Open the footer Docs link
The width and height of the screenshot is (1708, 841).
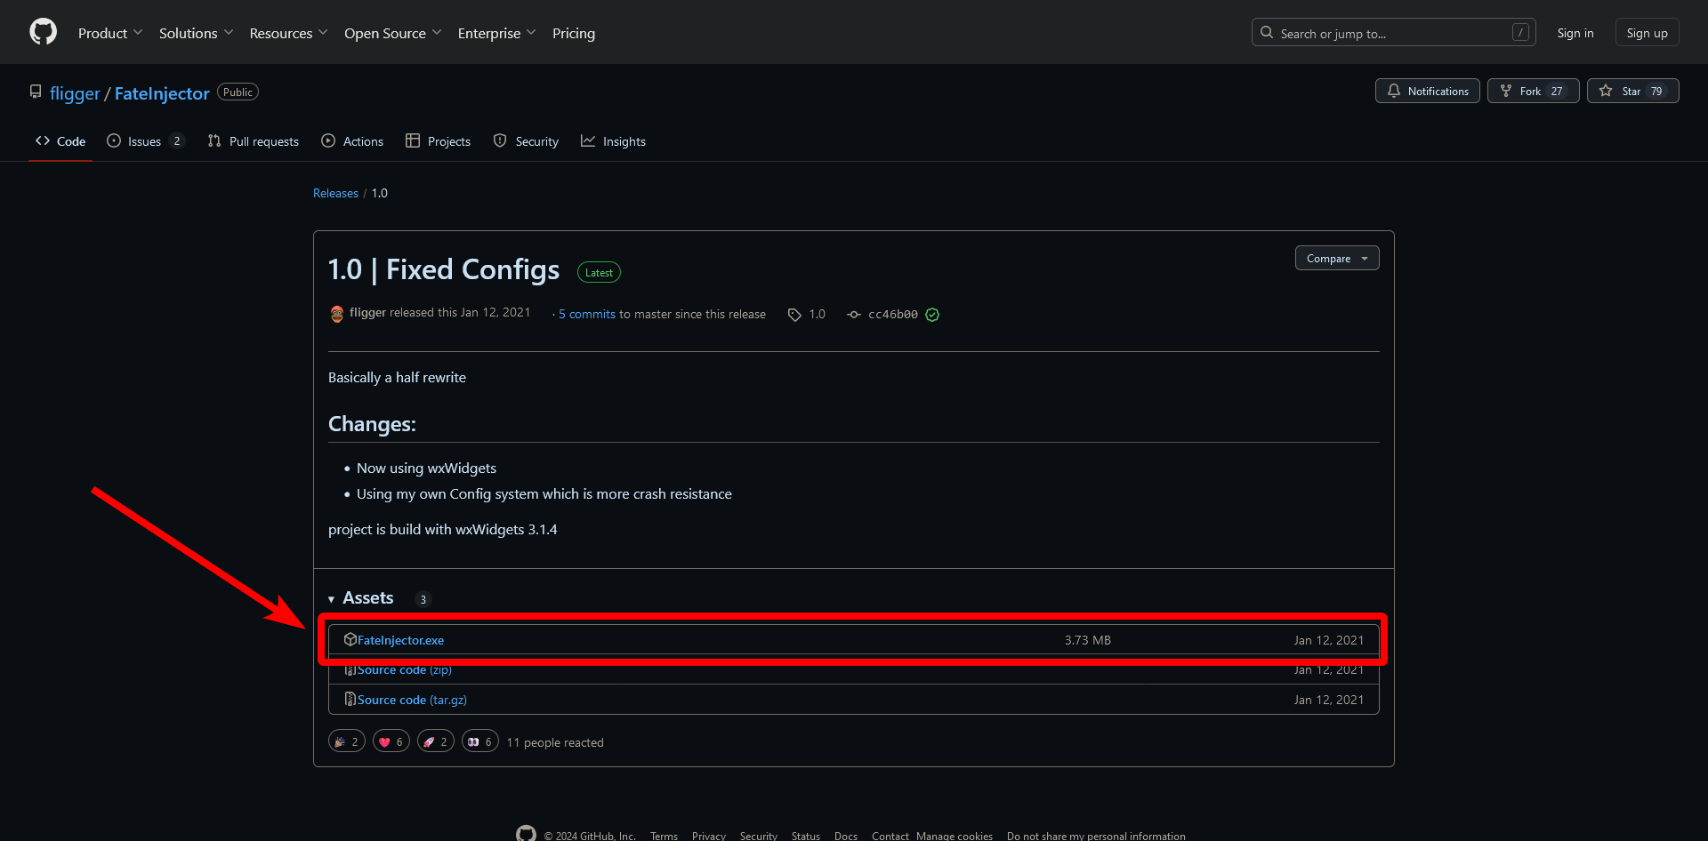[846, 836]
